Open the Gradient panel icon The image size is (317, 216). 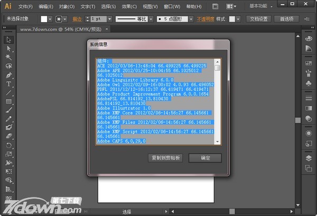tap(309, 108)
